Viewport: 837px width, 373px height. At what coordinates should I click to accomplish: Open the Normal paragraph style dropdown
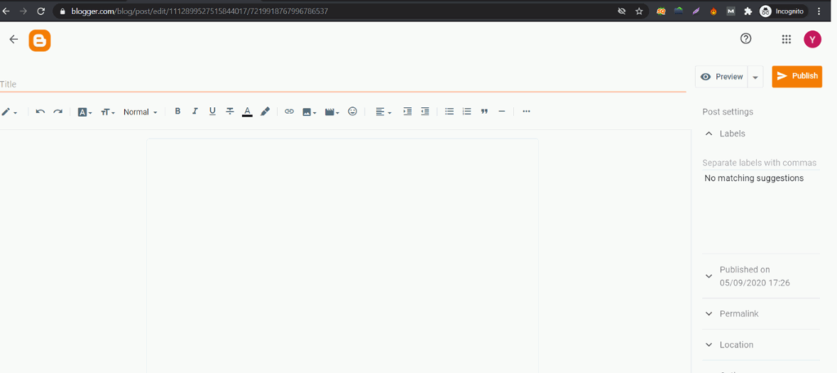(x=141, y=112)
